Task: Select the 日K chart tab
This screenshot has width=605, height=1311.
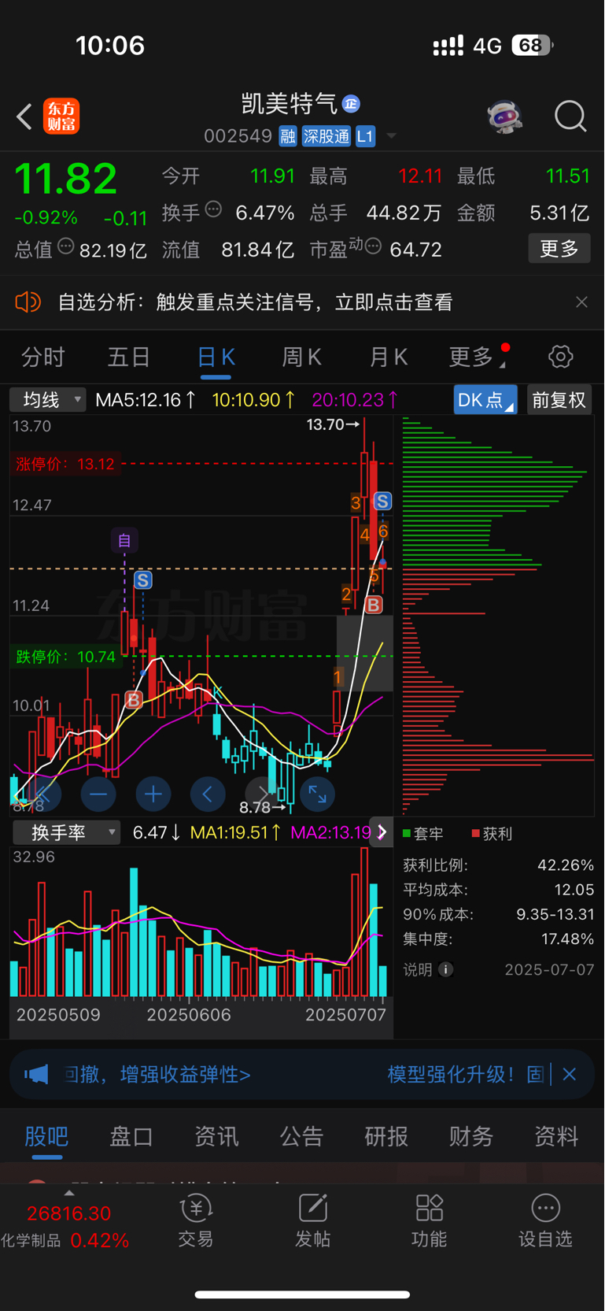Action: pos(216,357)
